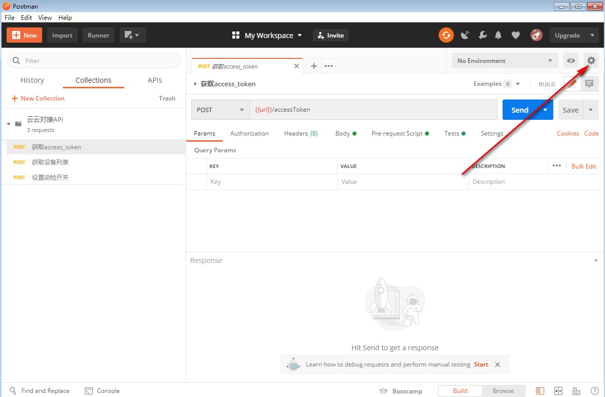Collapse the 云云对接API collection folder
Screen dimensions: 605x397
click(9, 124)
